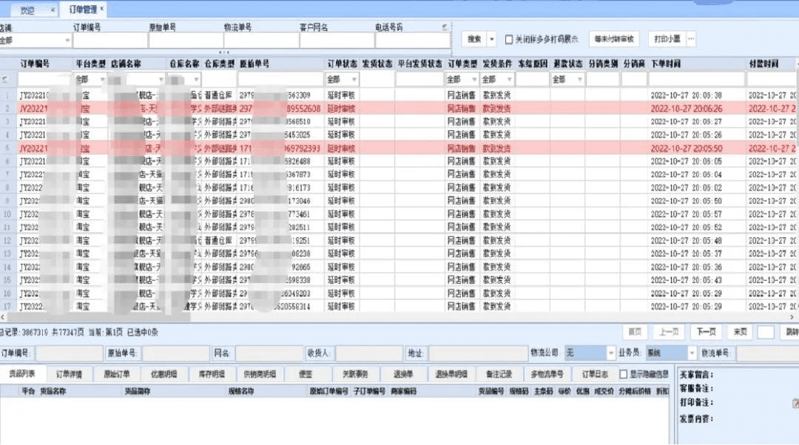Screen dimensions: 799x445
Task: Open the 物流公司 dropdown
Action: click(611, 353)
